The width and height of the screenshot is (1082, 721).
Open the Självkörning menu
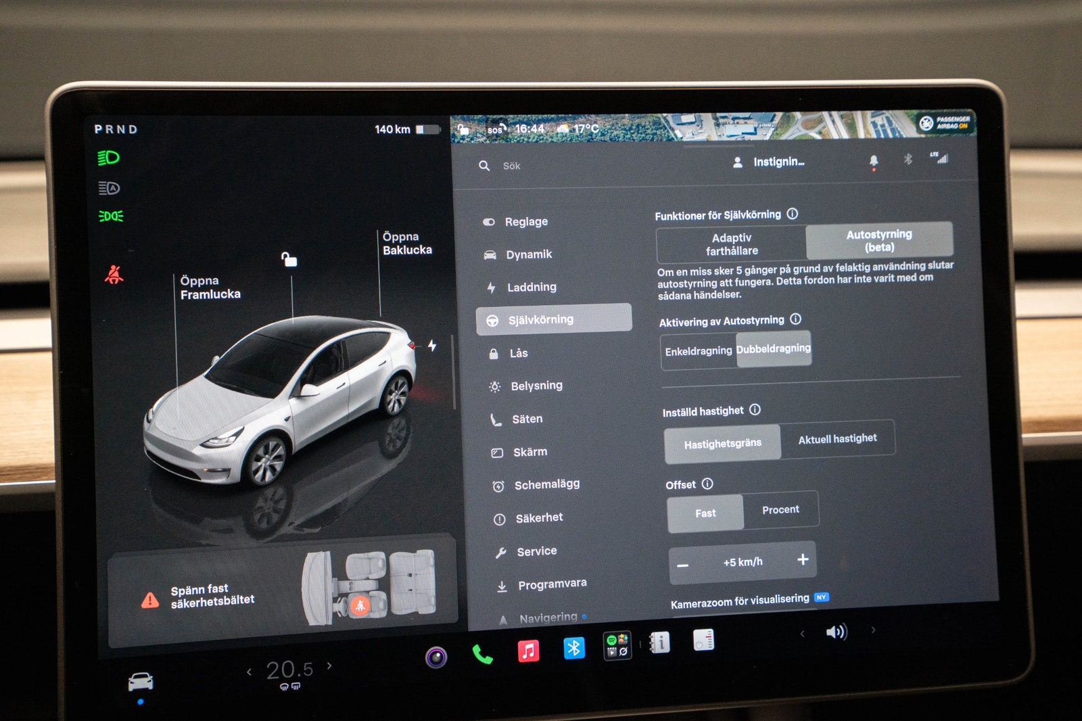554,319
